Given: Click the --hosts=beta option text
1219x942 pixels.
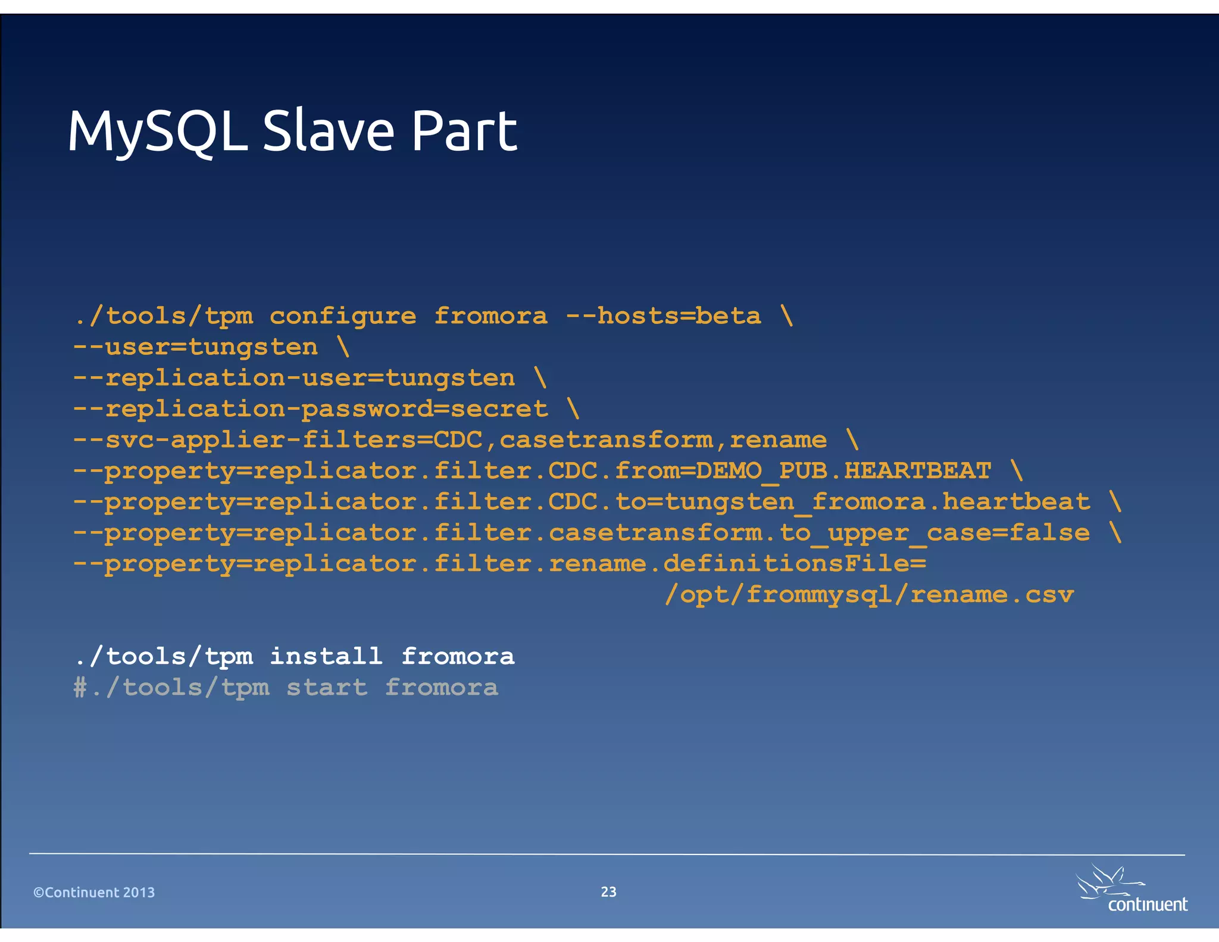Looking at the screenshot, I should (x=663, y=316).
